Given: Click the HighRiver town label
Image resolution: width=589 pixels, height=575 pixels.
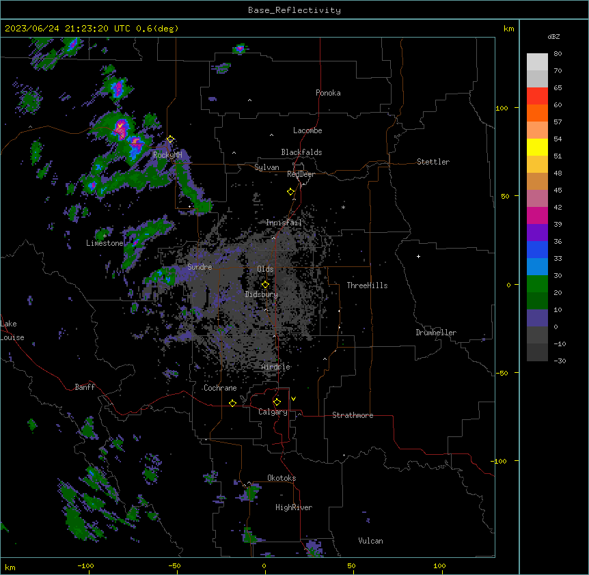Looking at the screenshot, I should [294, 507].
